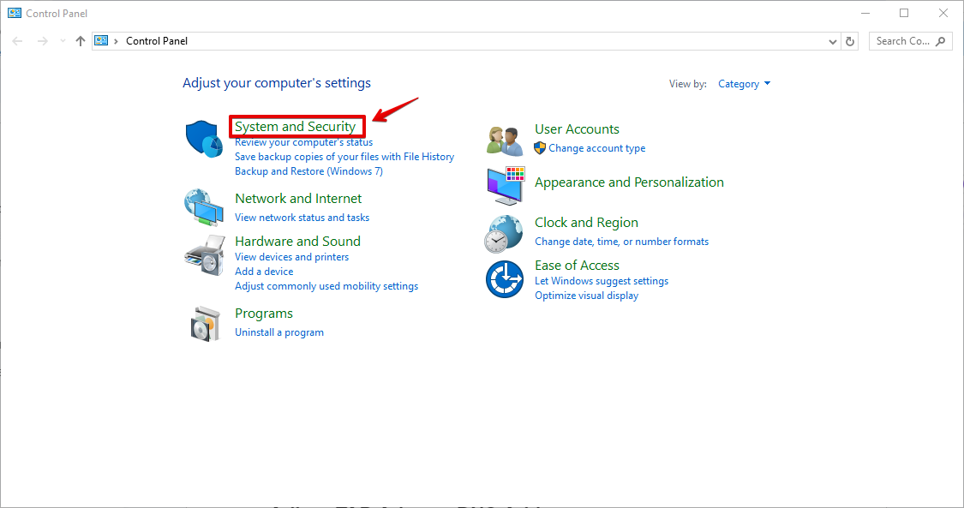Go up one level with up arrow

(x=81, y=41)
